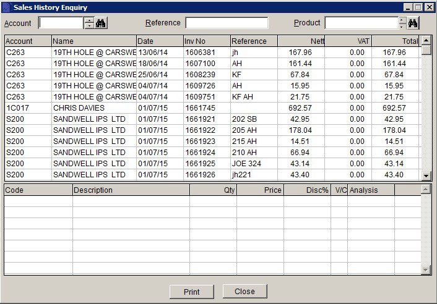Click date 25/06/14

pyautogui.click(x=153, y=75)
